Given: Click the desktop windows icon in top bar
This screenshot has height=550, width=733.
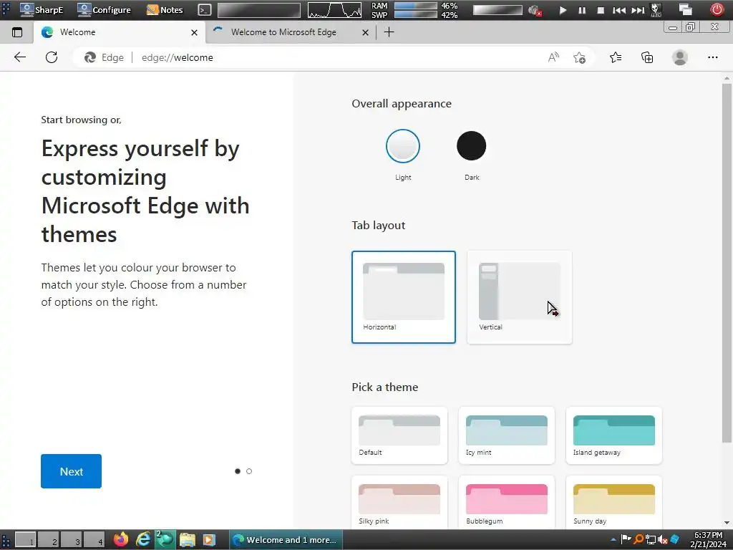Looking at the screenshot, I should click(x=685, y=10).
